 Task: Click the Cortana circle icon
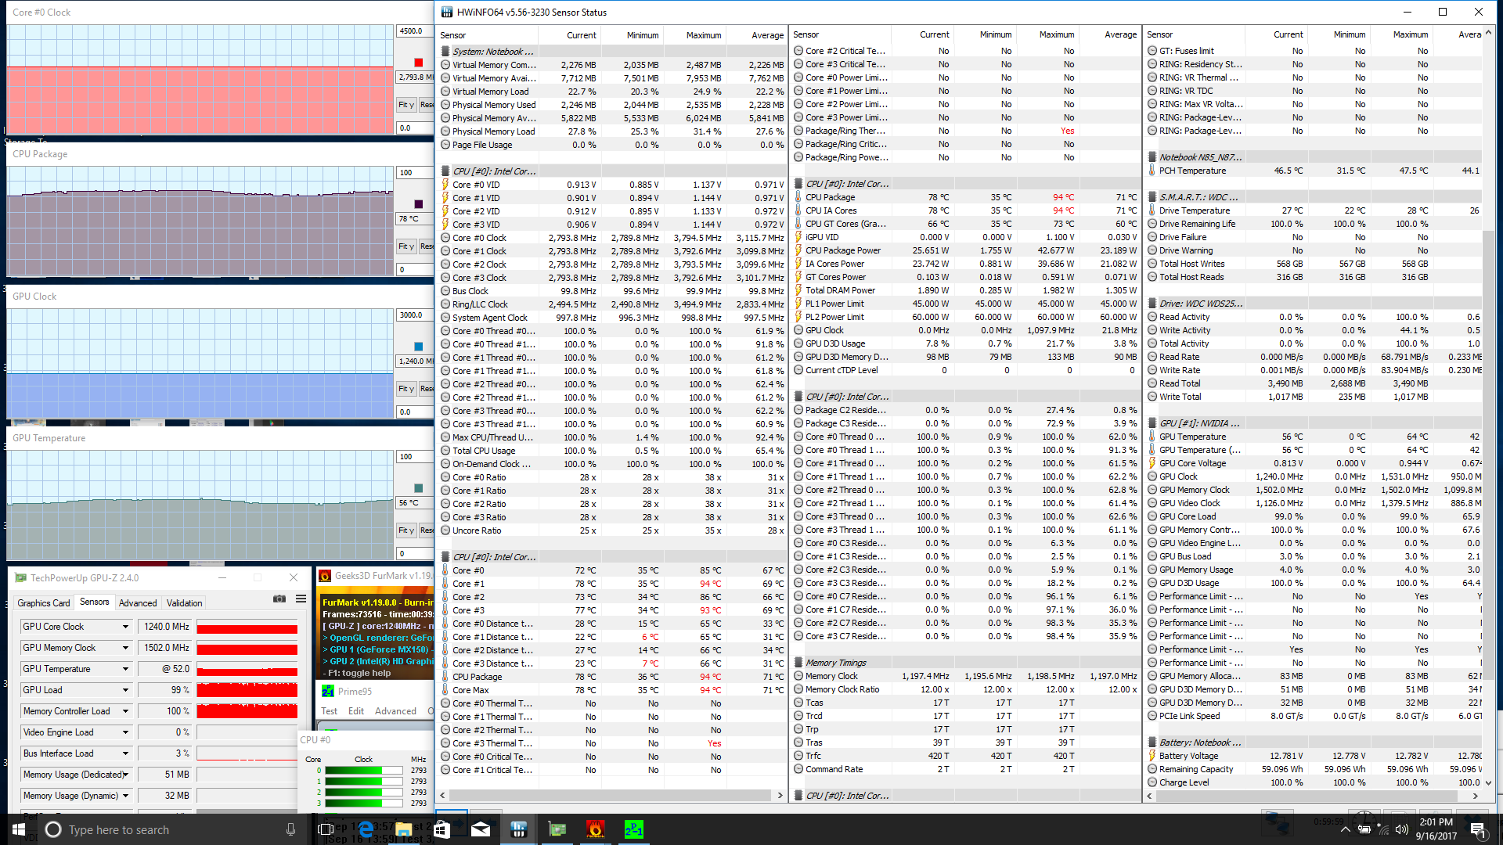(x=53, y=829)
